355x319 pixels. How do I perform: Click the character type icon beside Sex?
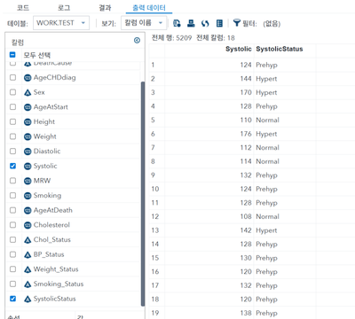28,92
